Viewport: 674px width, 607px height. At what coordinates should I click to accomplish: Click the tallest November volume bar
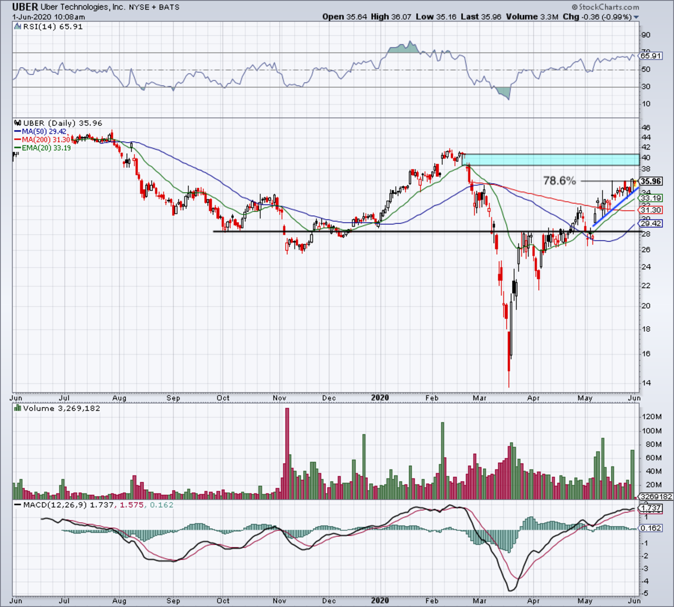tap(287, 454)
